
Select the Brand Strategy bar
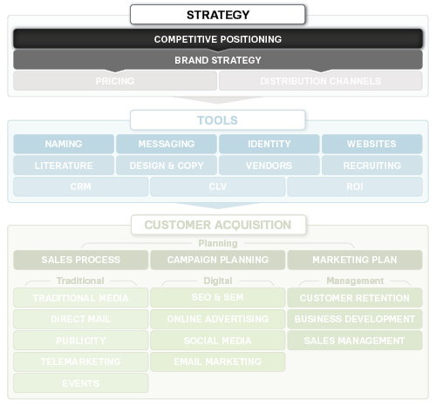[218, 60]
